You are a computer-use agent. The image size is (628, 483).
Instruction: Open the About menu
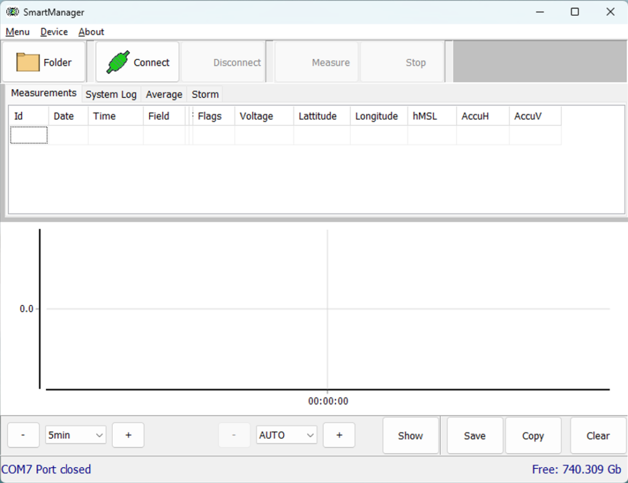point(91,32)
